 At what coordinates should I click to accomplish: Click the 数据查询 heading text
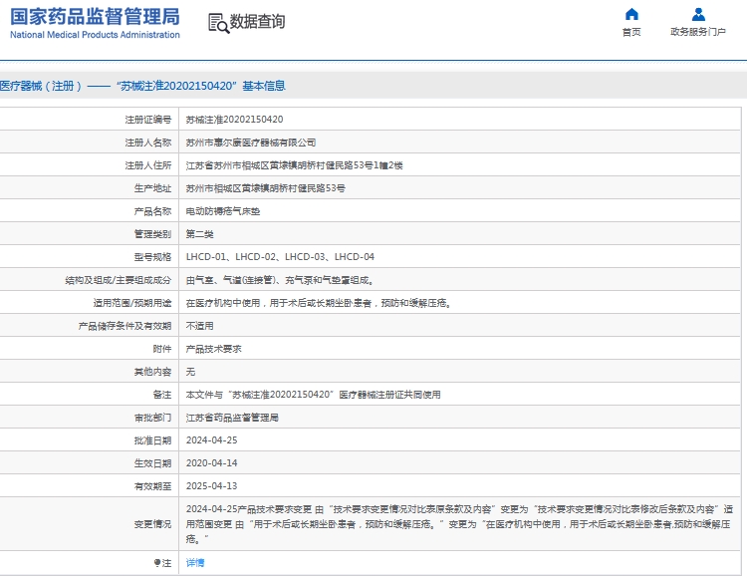point(257,22)
